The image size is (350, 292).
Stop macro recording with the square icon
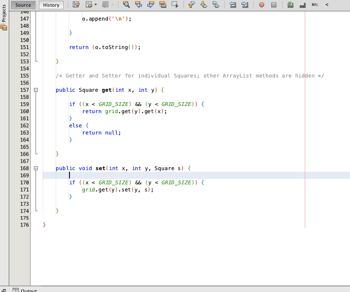pos(273,5)
